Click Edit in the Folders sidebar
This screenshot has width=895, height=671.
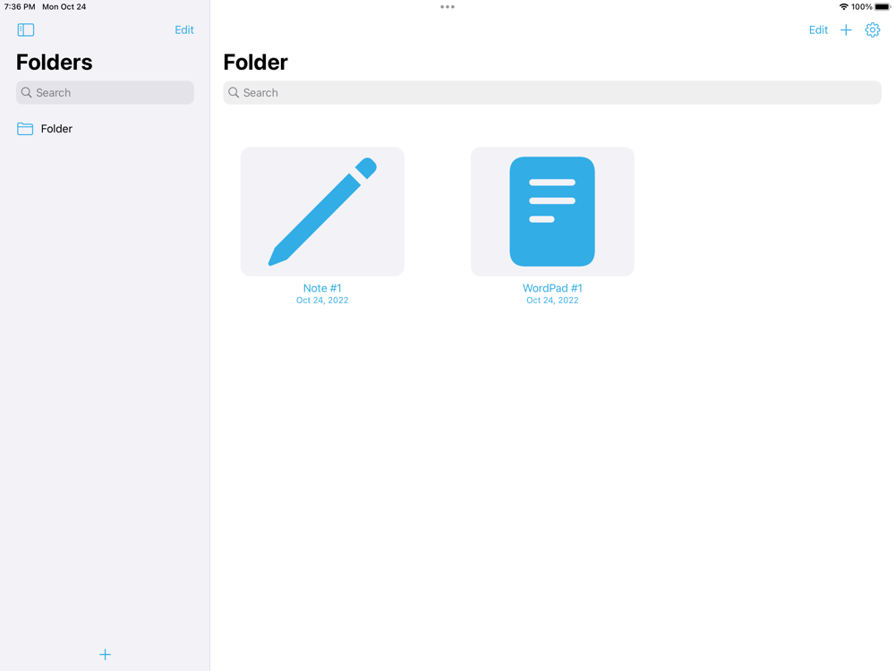pos(183,30)
